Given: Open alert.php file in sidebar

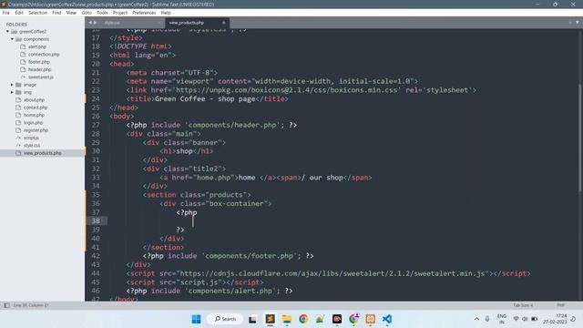Looking at the screenshot, I should [x=37, y=46].
